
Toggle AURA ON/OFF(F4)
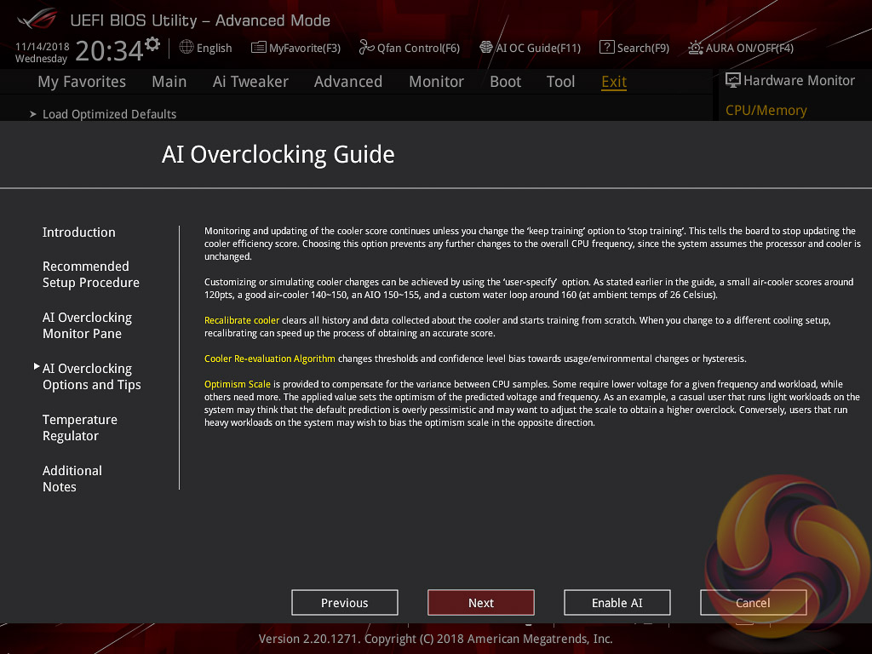(749, 49)
